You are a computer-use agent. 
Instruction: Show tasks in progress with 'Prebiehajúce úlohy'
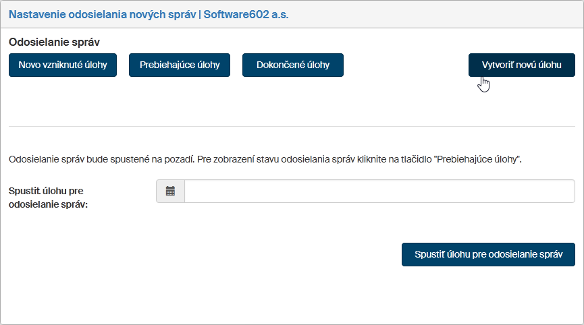tap(180, 65)
